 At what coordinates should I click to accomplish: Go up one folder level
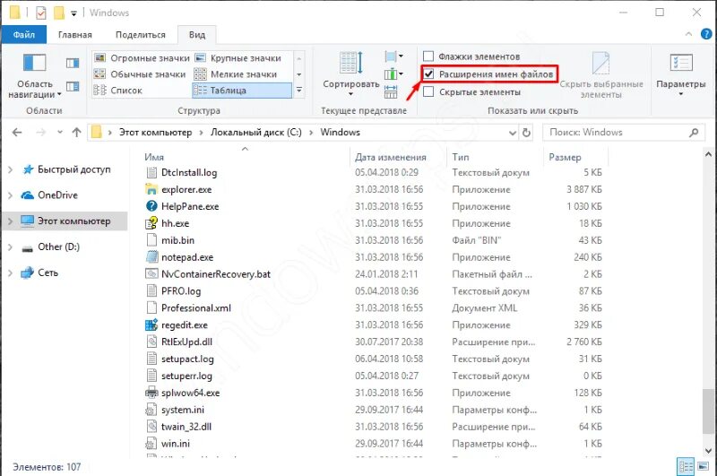[76, 132]
